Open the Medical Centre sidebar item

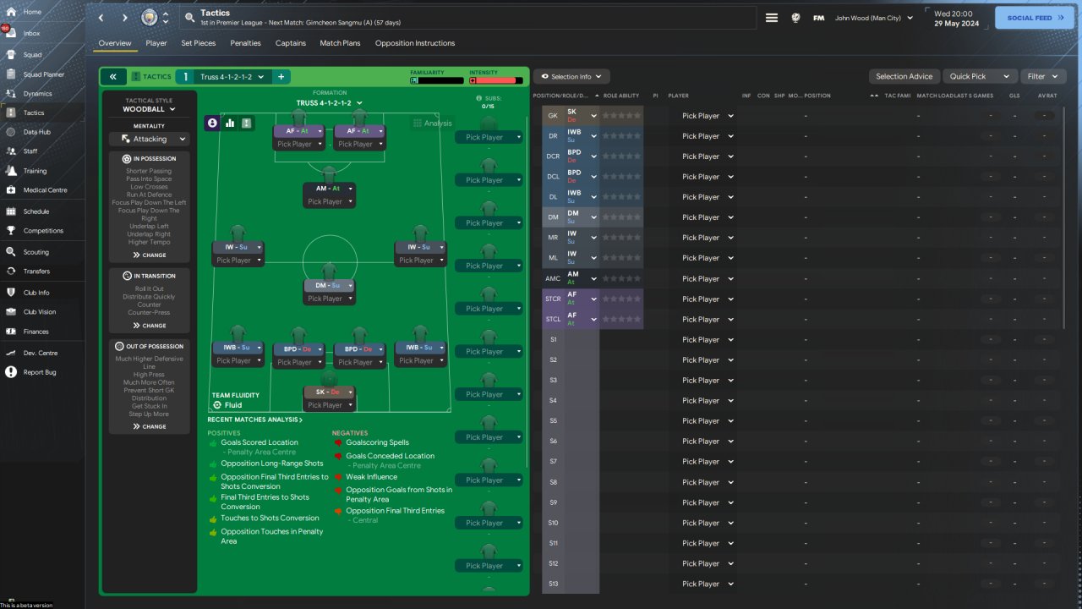click(x=45, y=190)
